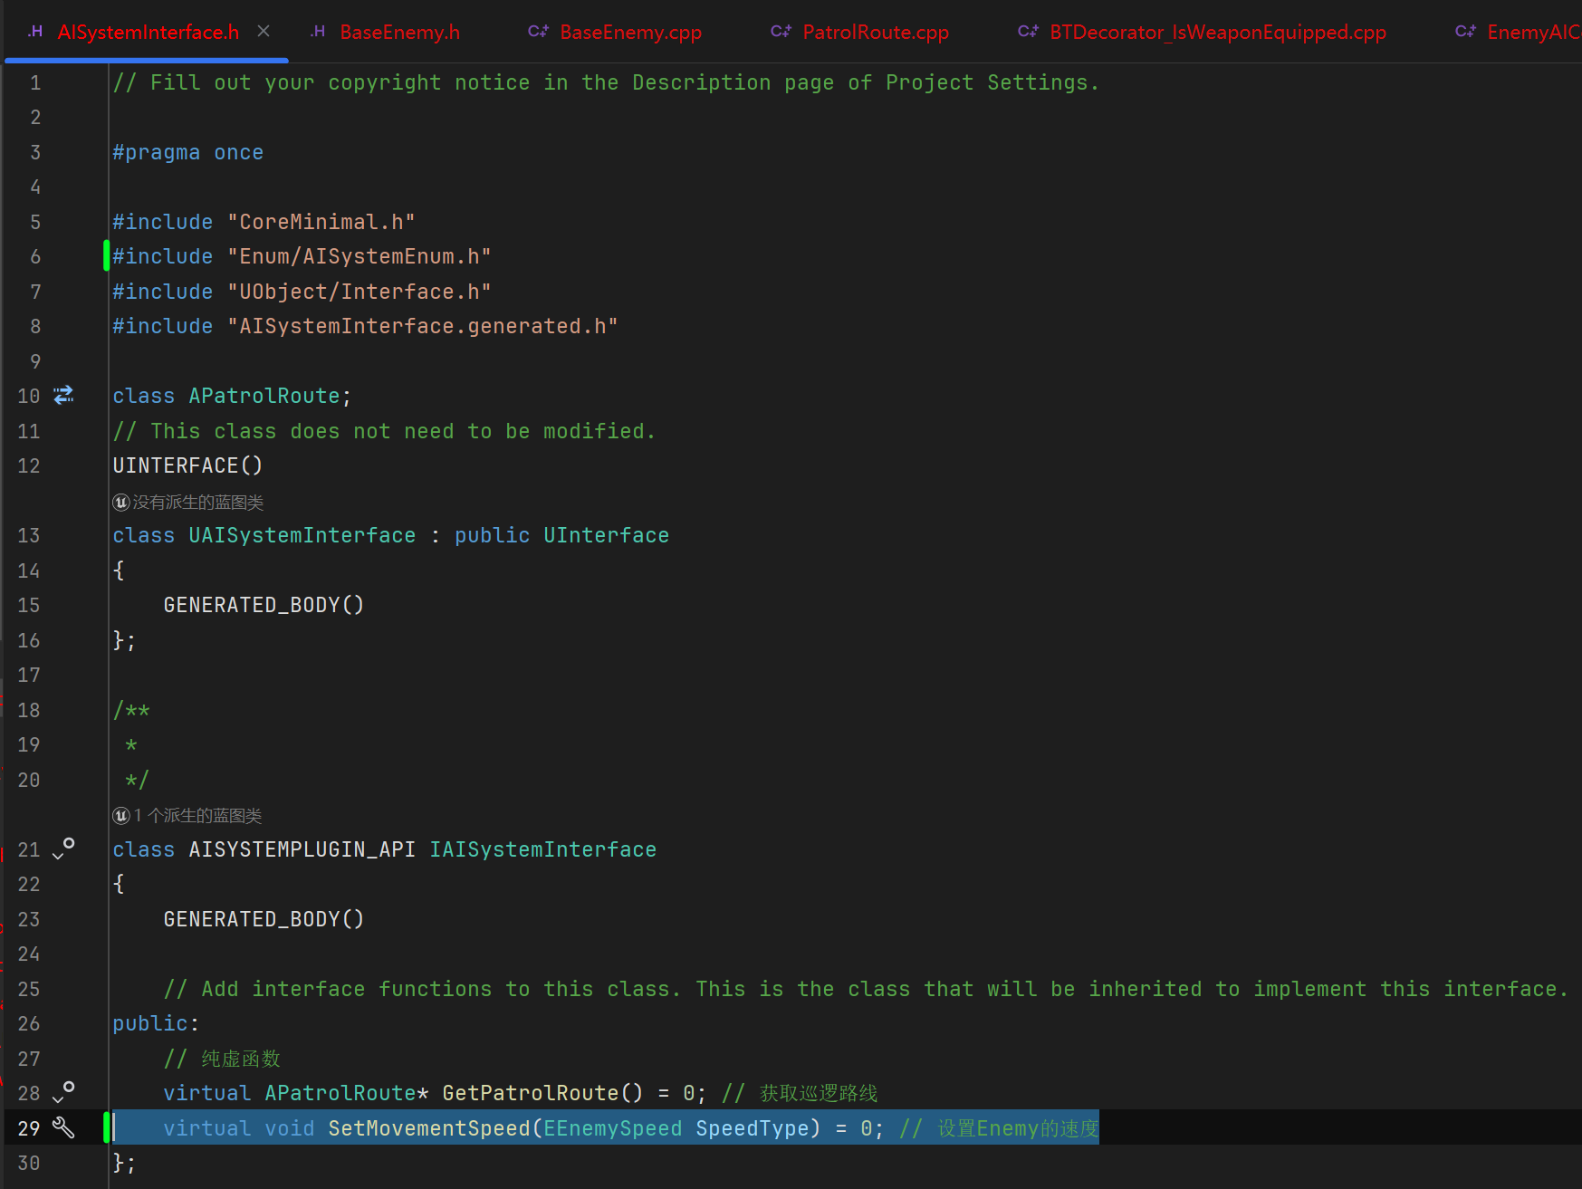
Task: Click the Unreal icon beside '没有派生的蓝图类' hint
Action: coord(121,503)
